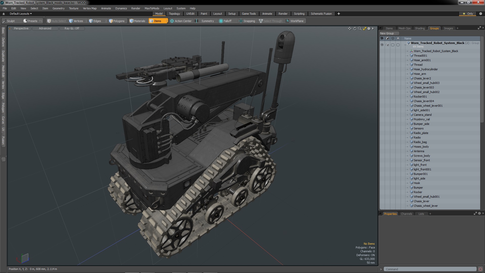Add new panel tab next to Images
The height and width of the screenshot is (273, 485).
(457, 28)
